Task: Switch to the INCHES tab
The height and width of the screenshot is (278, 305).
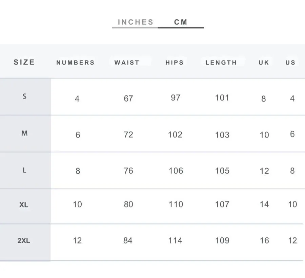Action: (x=136, y=22)
